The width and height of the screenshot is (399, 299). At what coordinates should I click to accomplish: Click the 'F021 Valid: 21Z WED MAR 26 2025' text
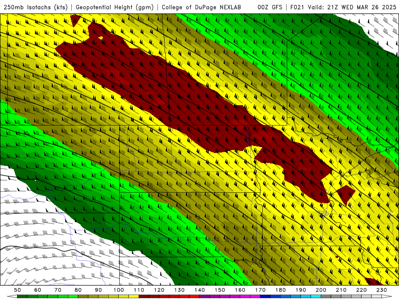pos(343,7)
